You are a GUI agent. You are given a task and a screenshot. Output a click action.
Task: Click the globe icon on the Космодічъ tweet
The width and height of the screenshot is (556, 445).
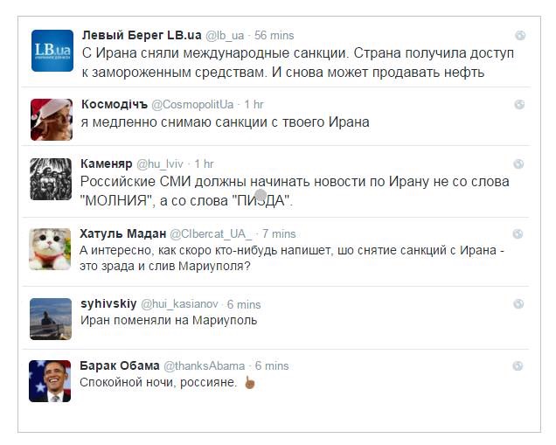pos(519,105)
